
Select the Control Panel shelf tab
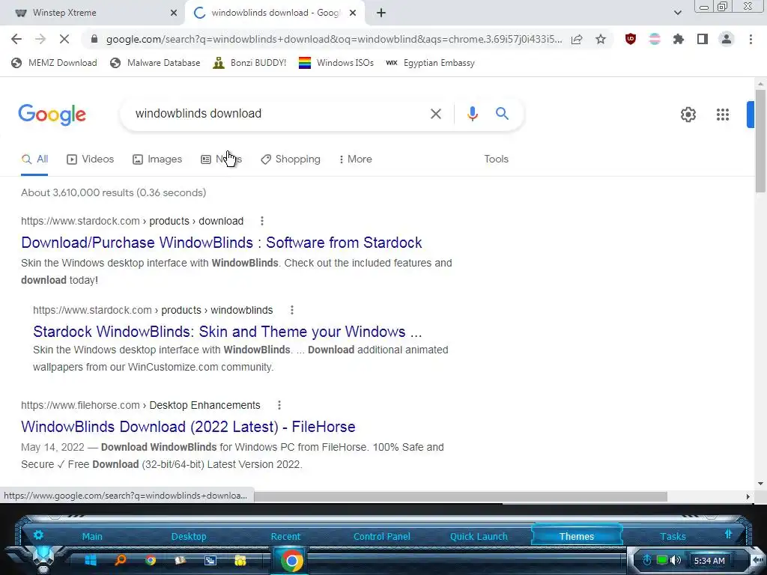click(x=382, y=536)
